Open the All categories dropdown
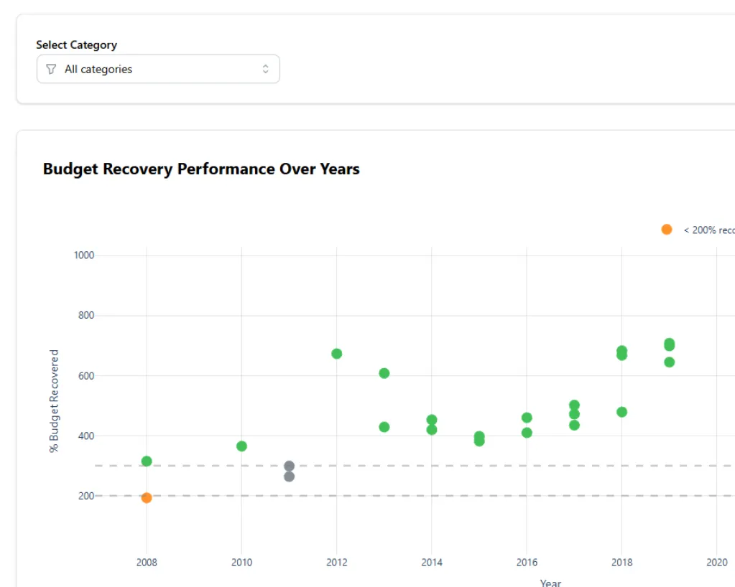735x587 pixels. 158,70
